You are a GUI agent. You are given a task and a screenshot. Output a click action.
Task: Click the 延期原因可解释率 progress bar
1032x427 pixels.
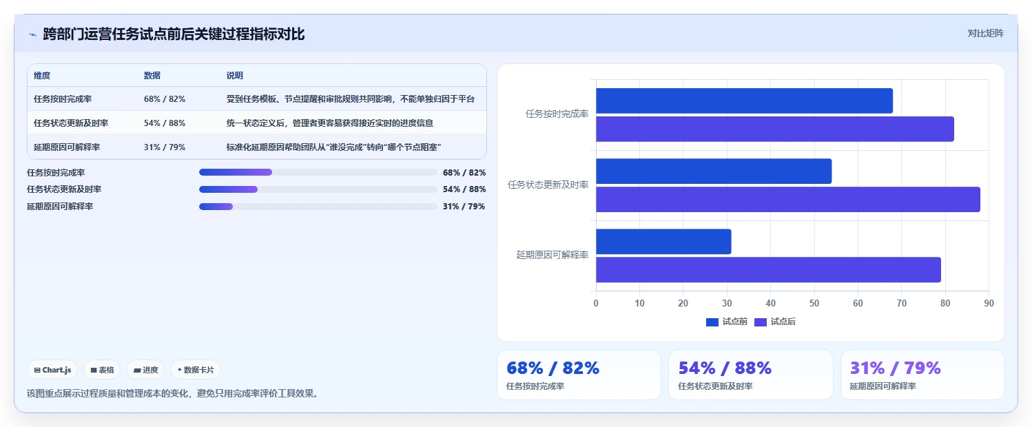318,207
